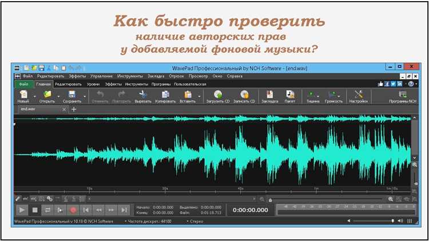
Task: Click the Сохранить (Save) disk icon
Action: point(72,94)
